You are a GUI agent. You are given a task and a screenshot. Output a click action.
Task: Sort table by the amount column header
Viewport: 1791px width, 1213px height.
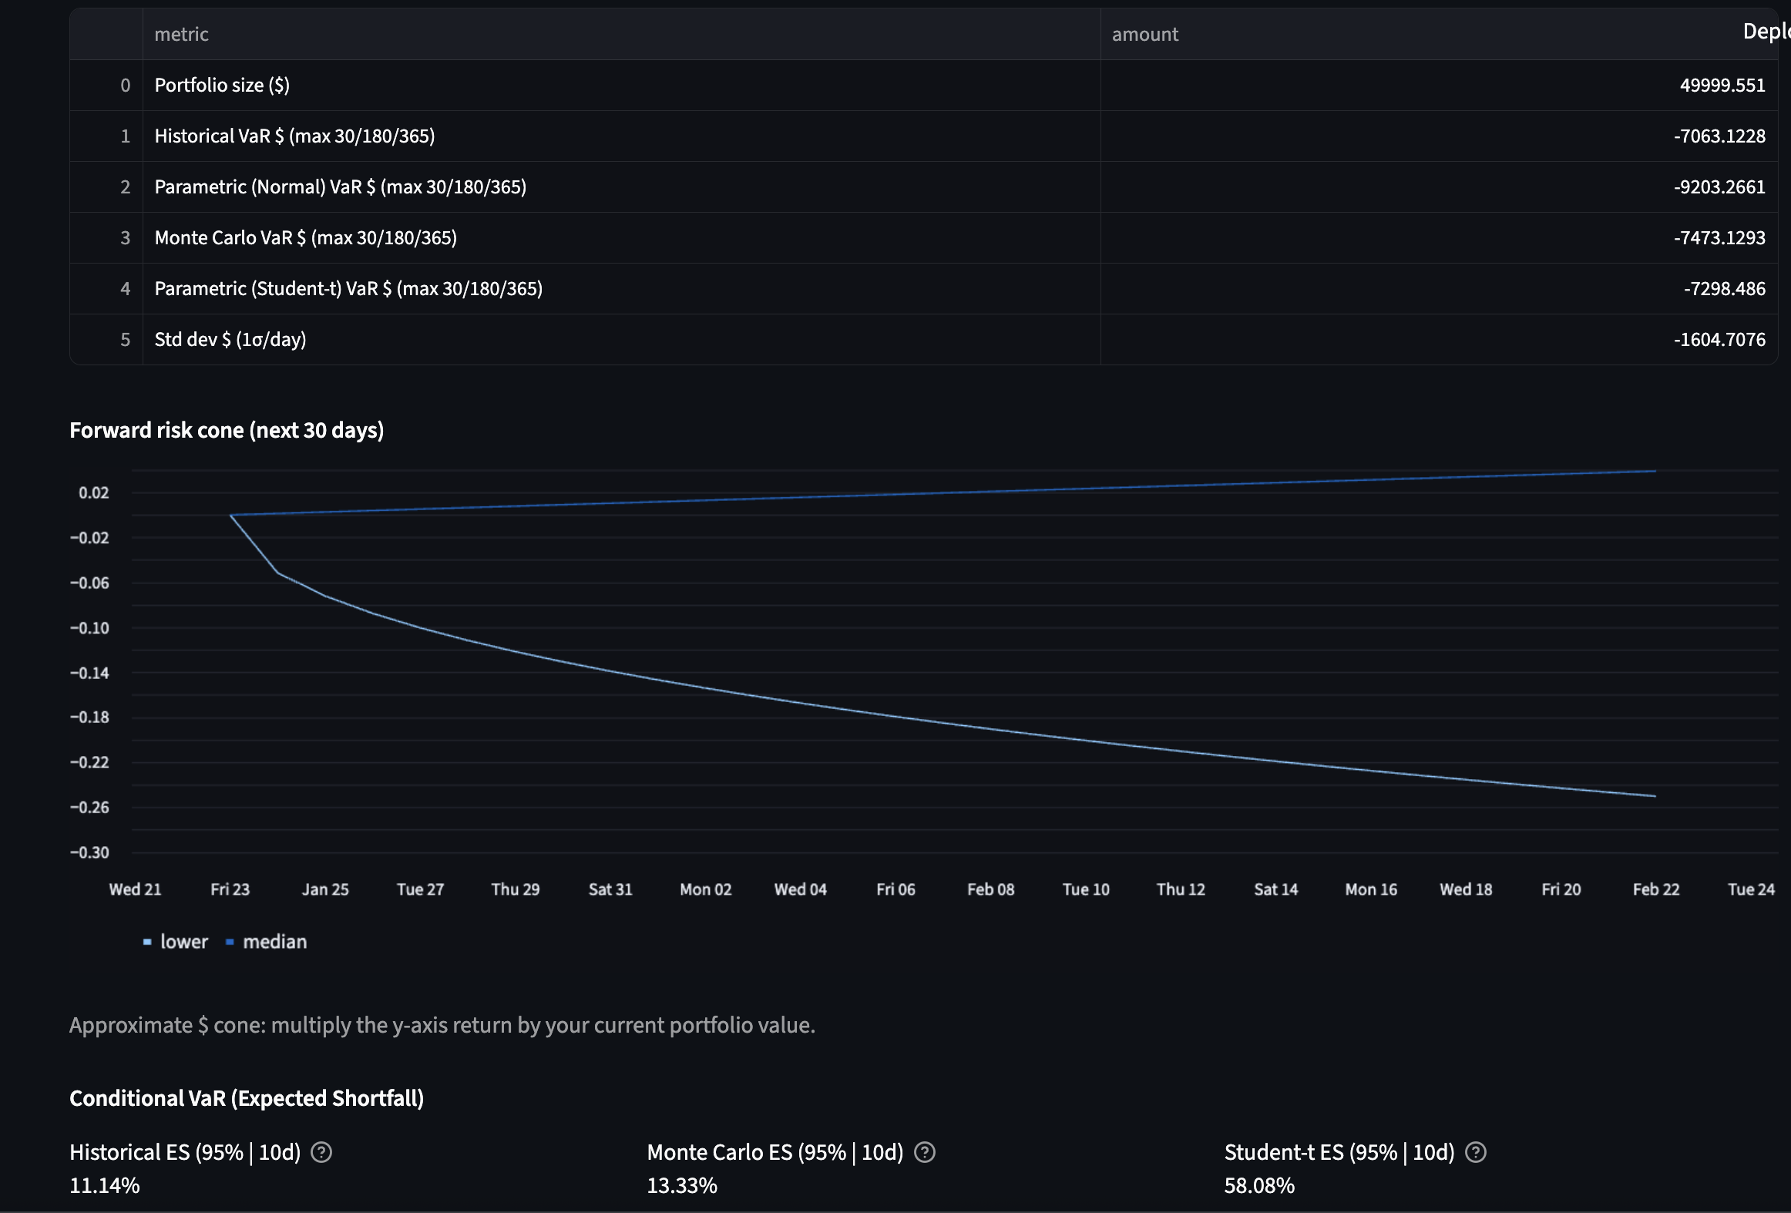[1145, 34]
